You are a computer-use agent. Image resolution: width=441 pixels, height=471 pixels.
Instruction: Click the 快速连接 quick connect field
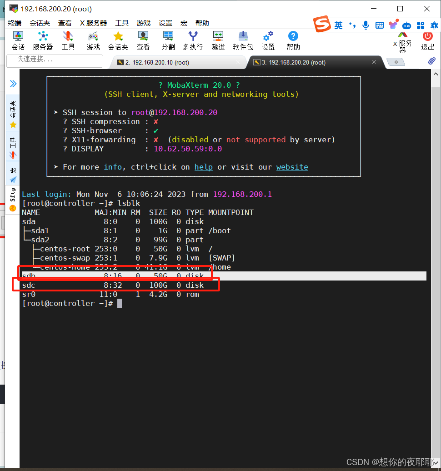(x=55, y=60)
